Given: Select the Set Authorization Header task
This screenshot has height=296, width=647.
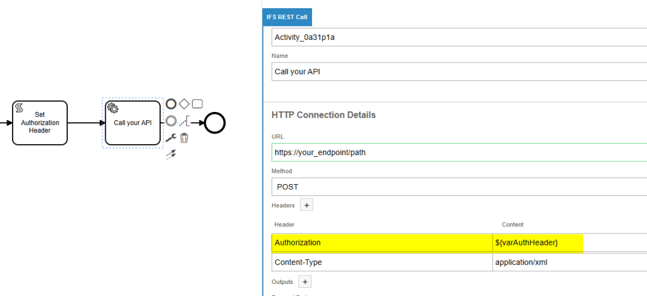Looking at the screenshot, I should click(x=40, y=126).
